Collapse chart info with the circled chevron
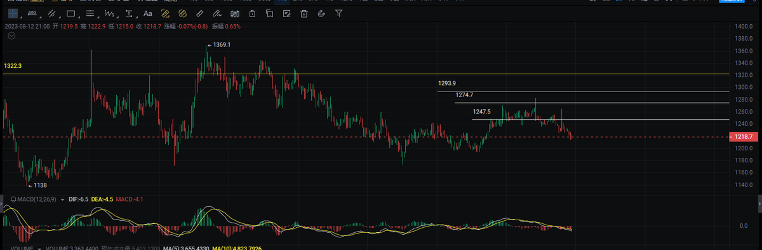Viewport: 762px width, 250px height. coord(11,36)
